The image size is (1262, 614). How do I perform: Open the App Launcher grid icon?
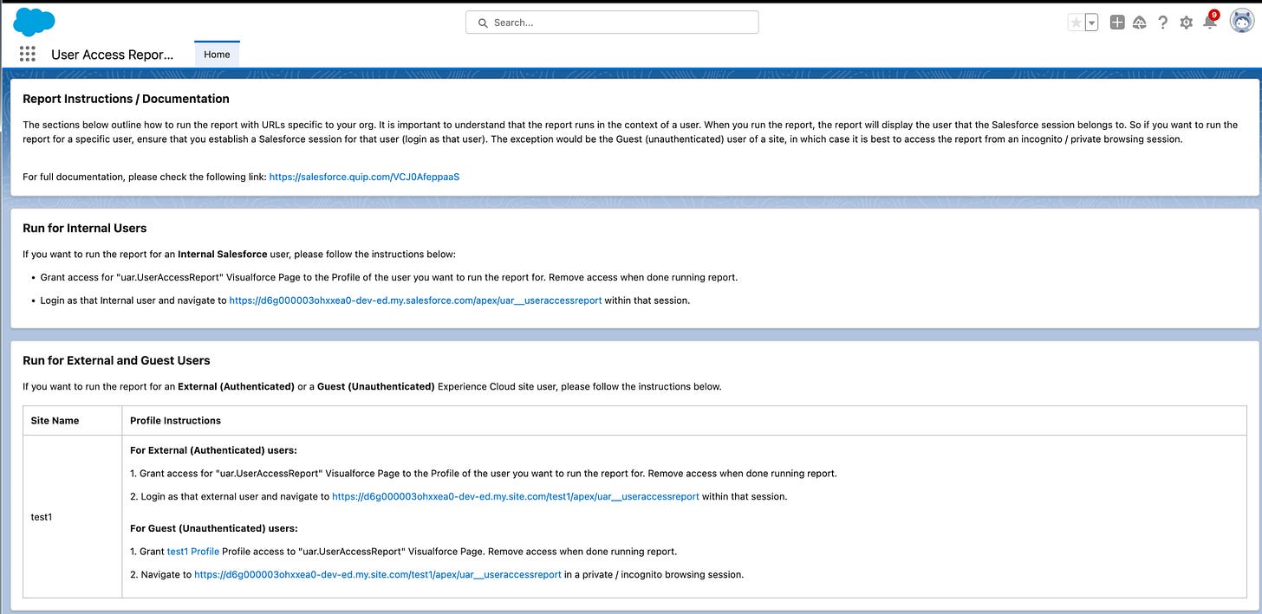pyautogui.click(x=27, y=55)
